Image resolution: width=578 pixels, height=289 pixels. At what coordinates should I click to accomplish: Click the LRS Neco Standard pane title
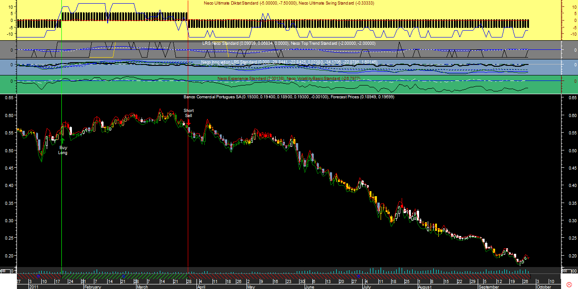click(x=289, y=43)
